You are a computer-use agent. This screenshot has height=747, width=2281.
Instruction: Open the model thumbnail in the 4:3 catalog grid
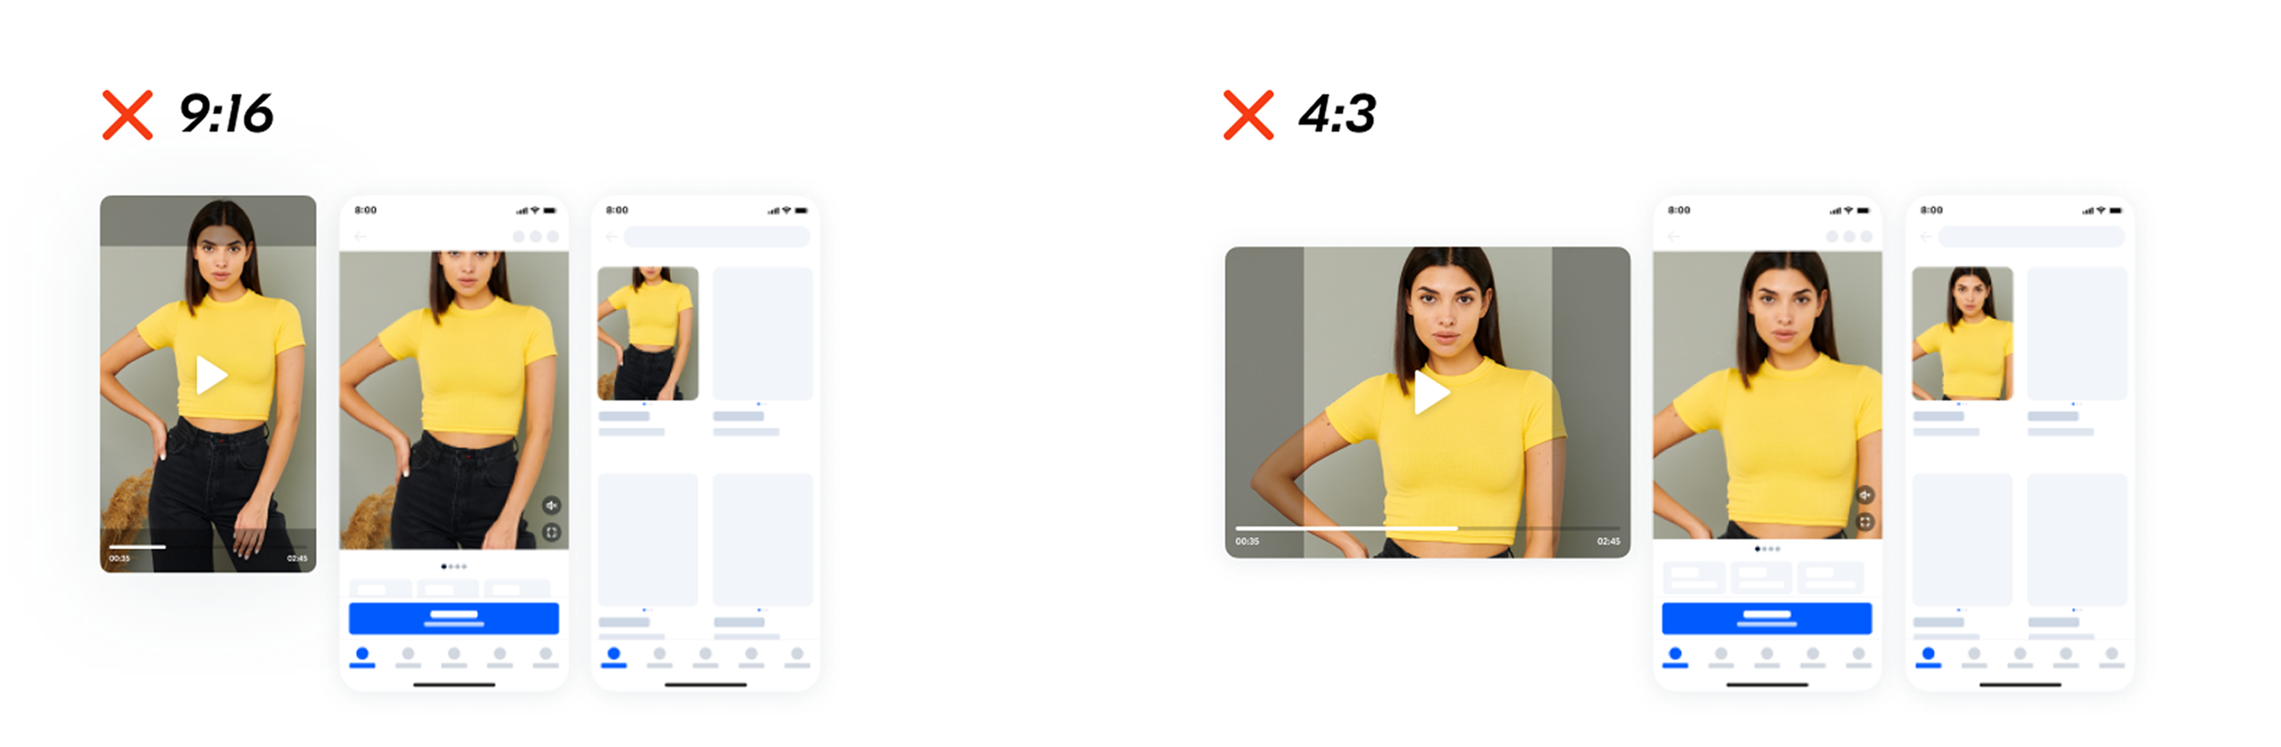[x=1962, y=333]
